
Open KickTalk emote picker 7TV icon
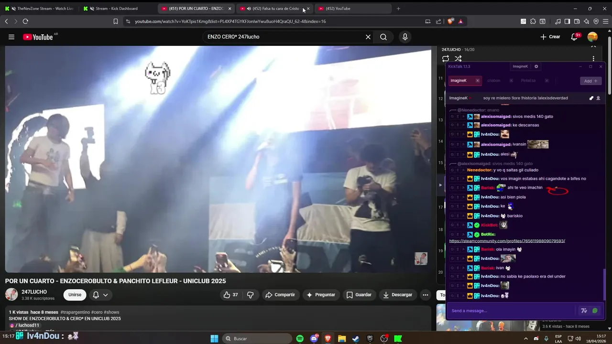pyautogui.click(x=584, y=311)
